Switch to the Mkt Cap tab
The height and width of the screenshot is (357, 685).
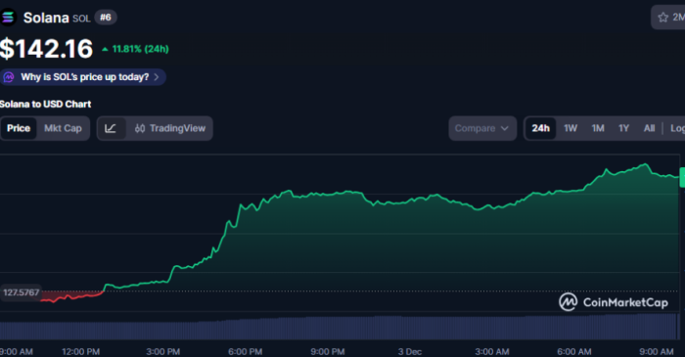(63, 128)
